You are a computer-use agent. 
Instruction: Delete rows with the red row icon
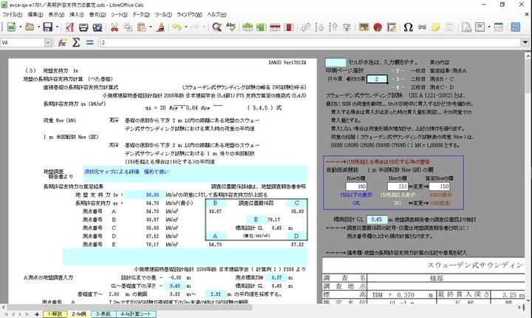(275, 27)
